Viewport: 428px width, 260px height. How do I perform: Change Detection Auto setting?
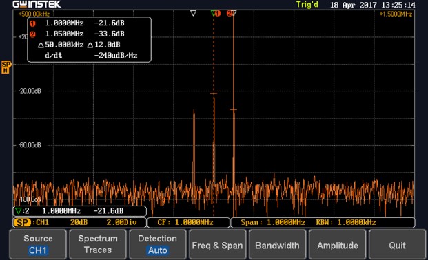click(158, 244)
